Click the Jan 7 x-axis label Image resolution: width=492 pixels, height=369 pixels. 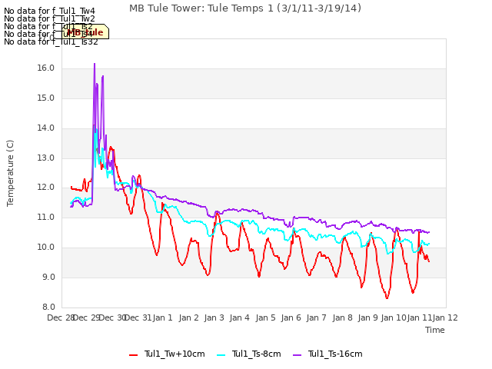click(317, 317)
